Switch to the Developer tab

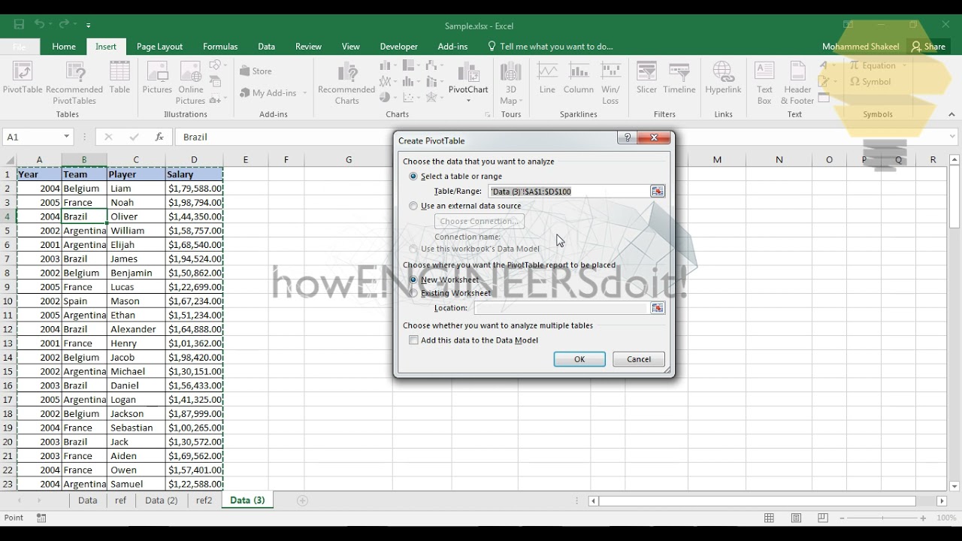click(398, 47)
